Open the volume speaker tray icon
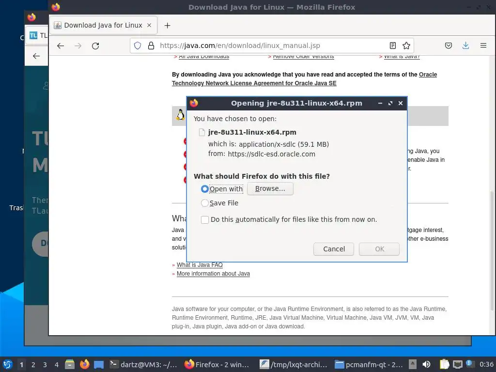The height and width of the screenshot is (372, 496). pos(426,364)
